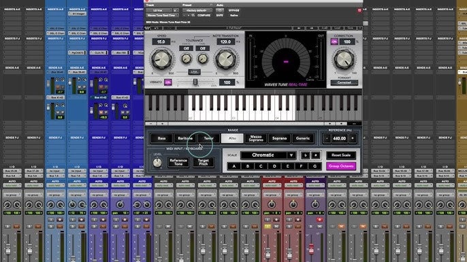Open the Waves Tune Real-Time insert selector
The image size is (467, 262).
tap(161, 15)
